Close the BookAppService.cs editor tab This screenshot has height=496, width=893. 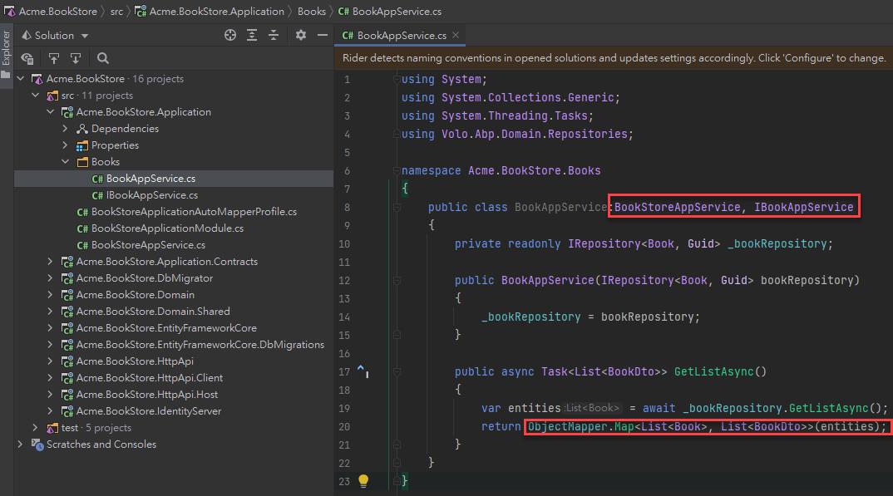(456, 36)
